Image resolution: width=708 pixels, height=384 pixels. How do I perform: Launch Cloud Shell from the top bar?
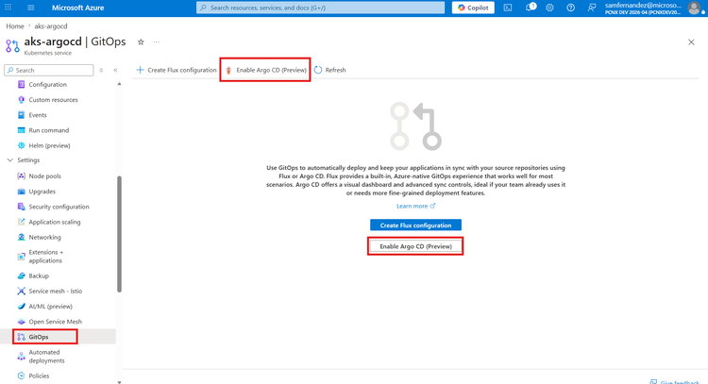pos(508,8)
